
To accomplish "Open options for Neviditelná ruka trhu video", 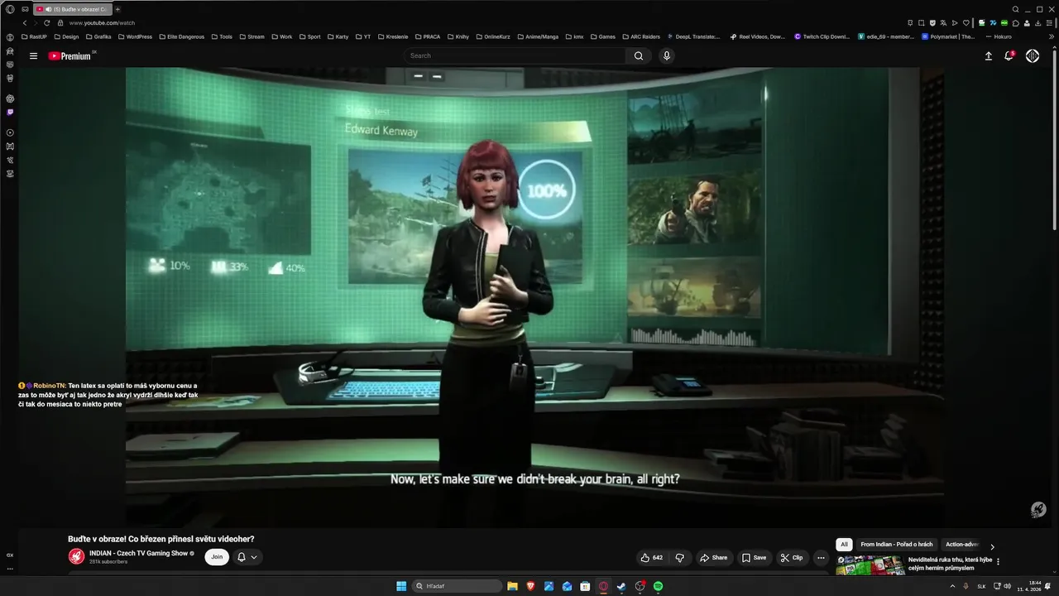I will 998,561.
